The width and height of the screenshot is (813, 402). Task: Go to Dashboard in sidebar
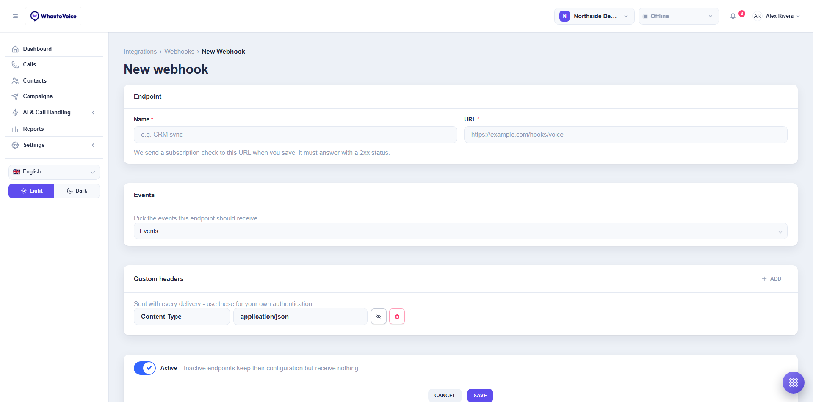pos(54,49)
